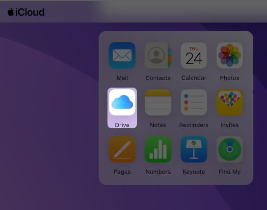Click the "Mail" label text
This screenshot has width=267, height=210.
click(x=122, y=78)
